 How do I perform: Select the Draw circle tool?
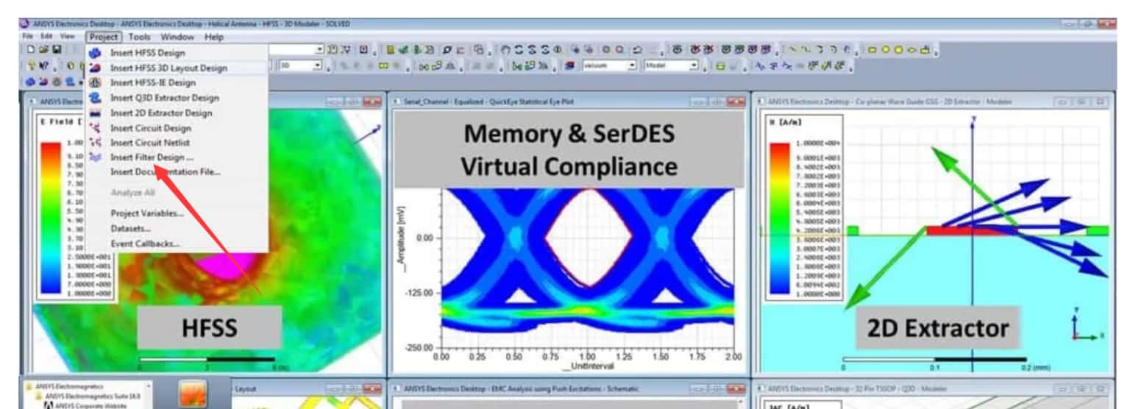(x=886, y=50)
